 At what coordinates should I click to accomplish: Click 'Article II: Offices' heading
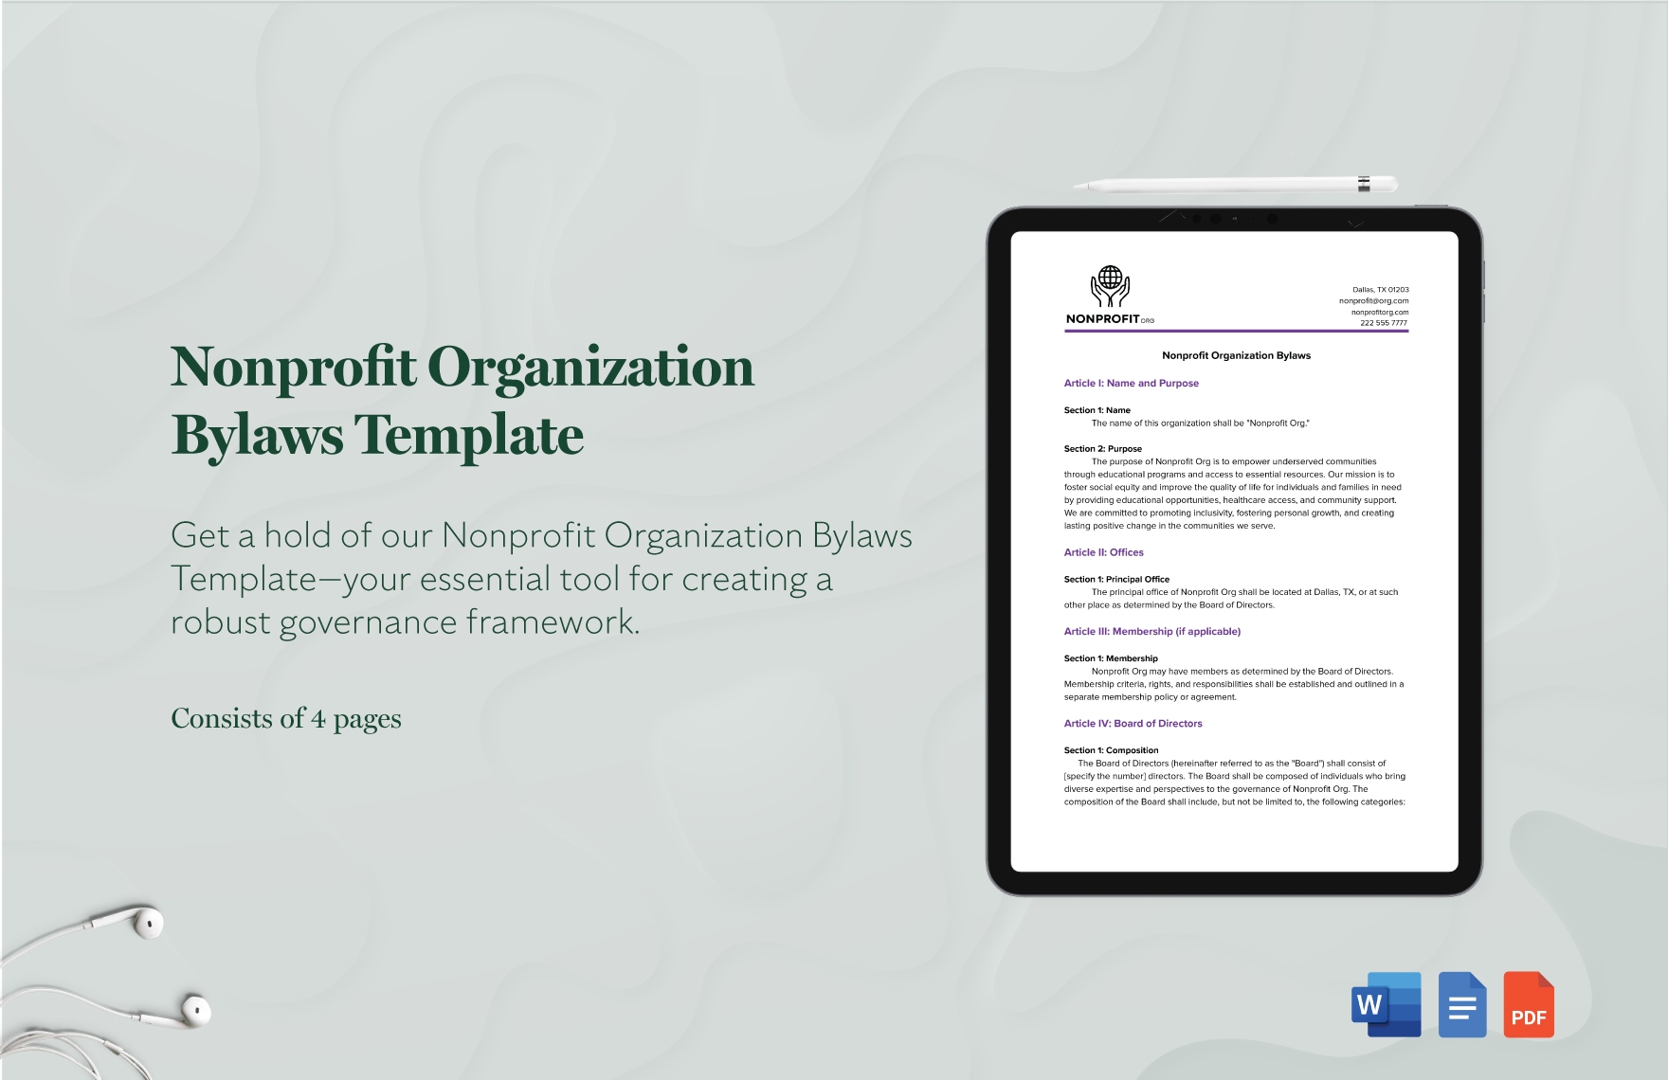tap(1103, 552)
